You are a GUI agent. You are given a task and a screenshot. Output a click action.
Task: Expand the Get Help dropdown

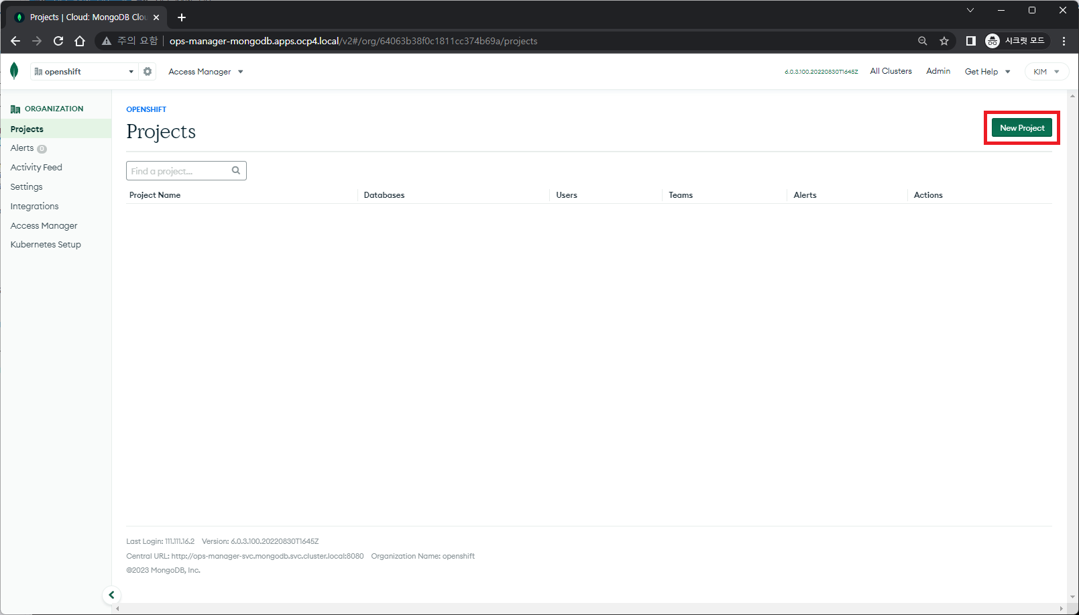coord(987,72)
